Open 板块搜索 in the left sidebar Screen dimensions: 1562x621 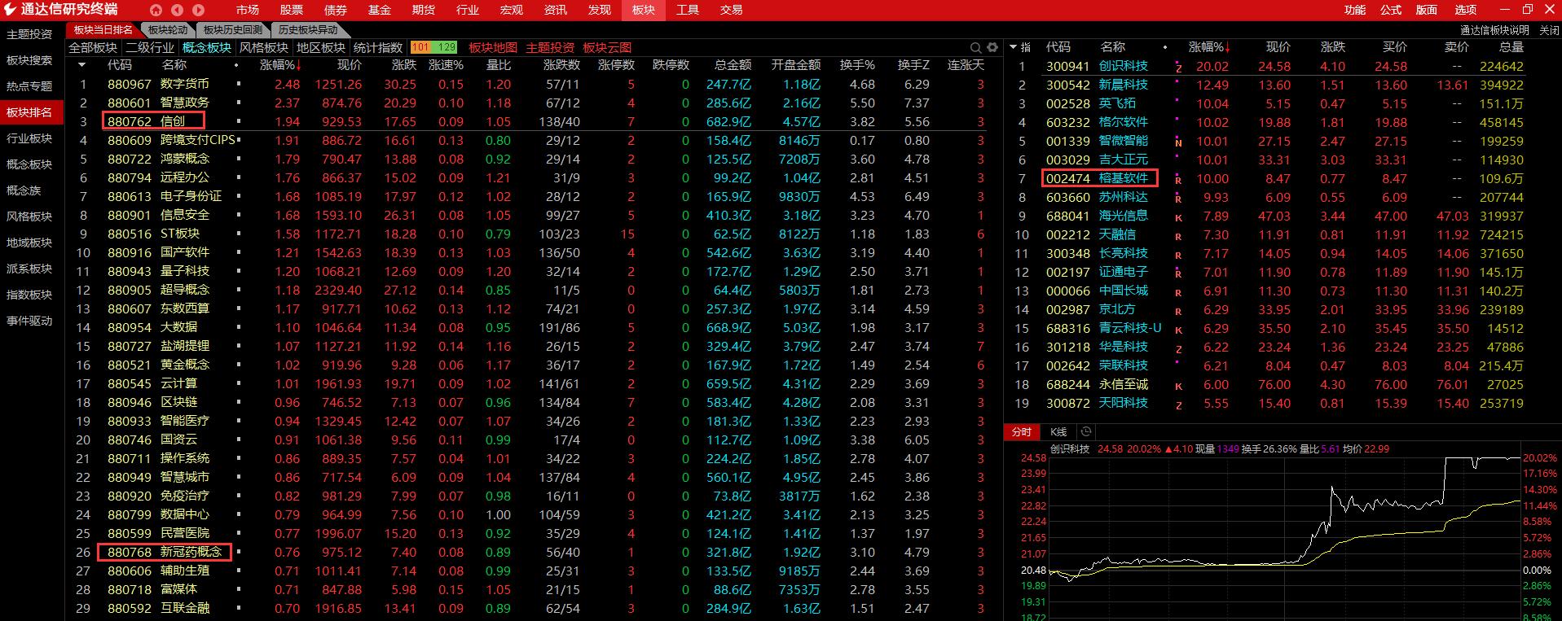(x=29, y=60)
